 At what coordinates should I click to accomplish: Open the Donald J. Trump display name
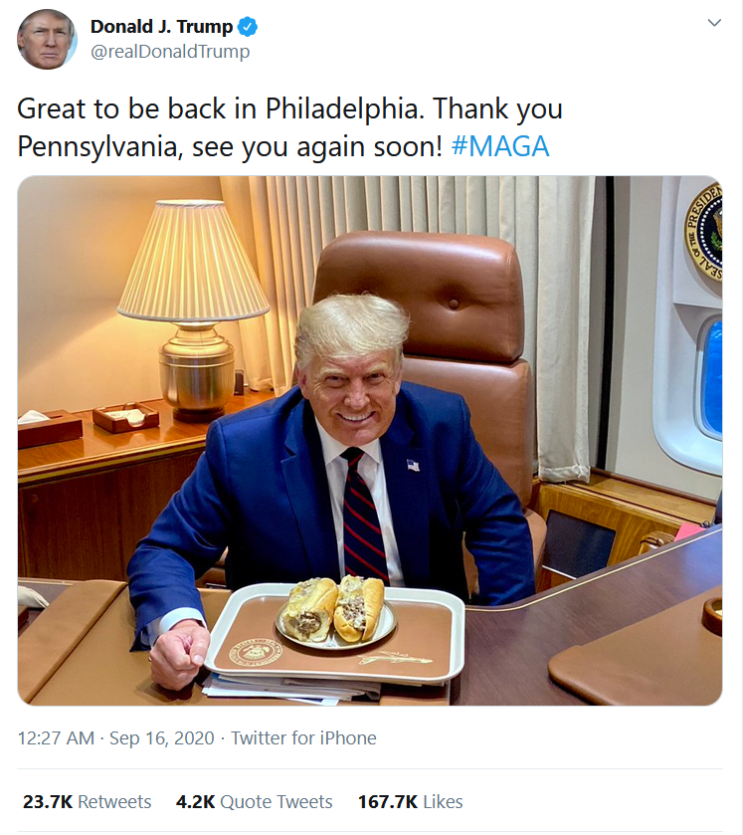coord(161,27)
